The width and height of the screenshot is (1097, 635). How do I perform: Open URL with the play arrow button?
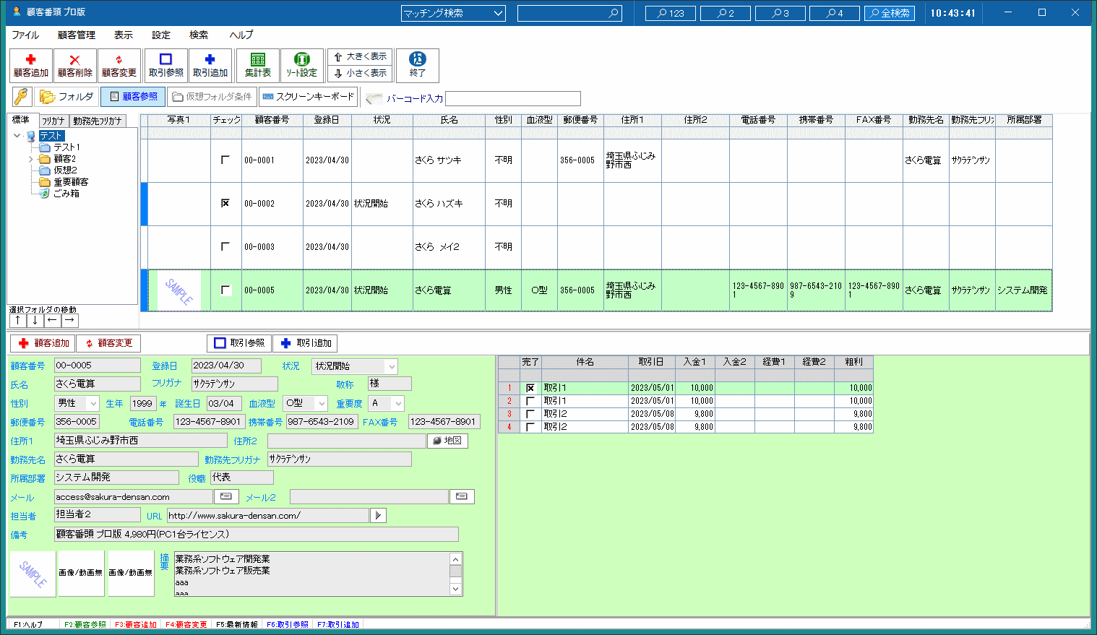[x=378, y=515]
